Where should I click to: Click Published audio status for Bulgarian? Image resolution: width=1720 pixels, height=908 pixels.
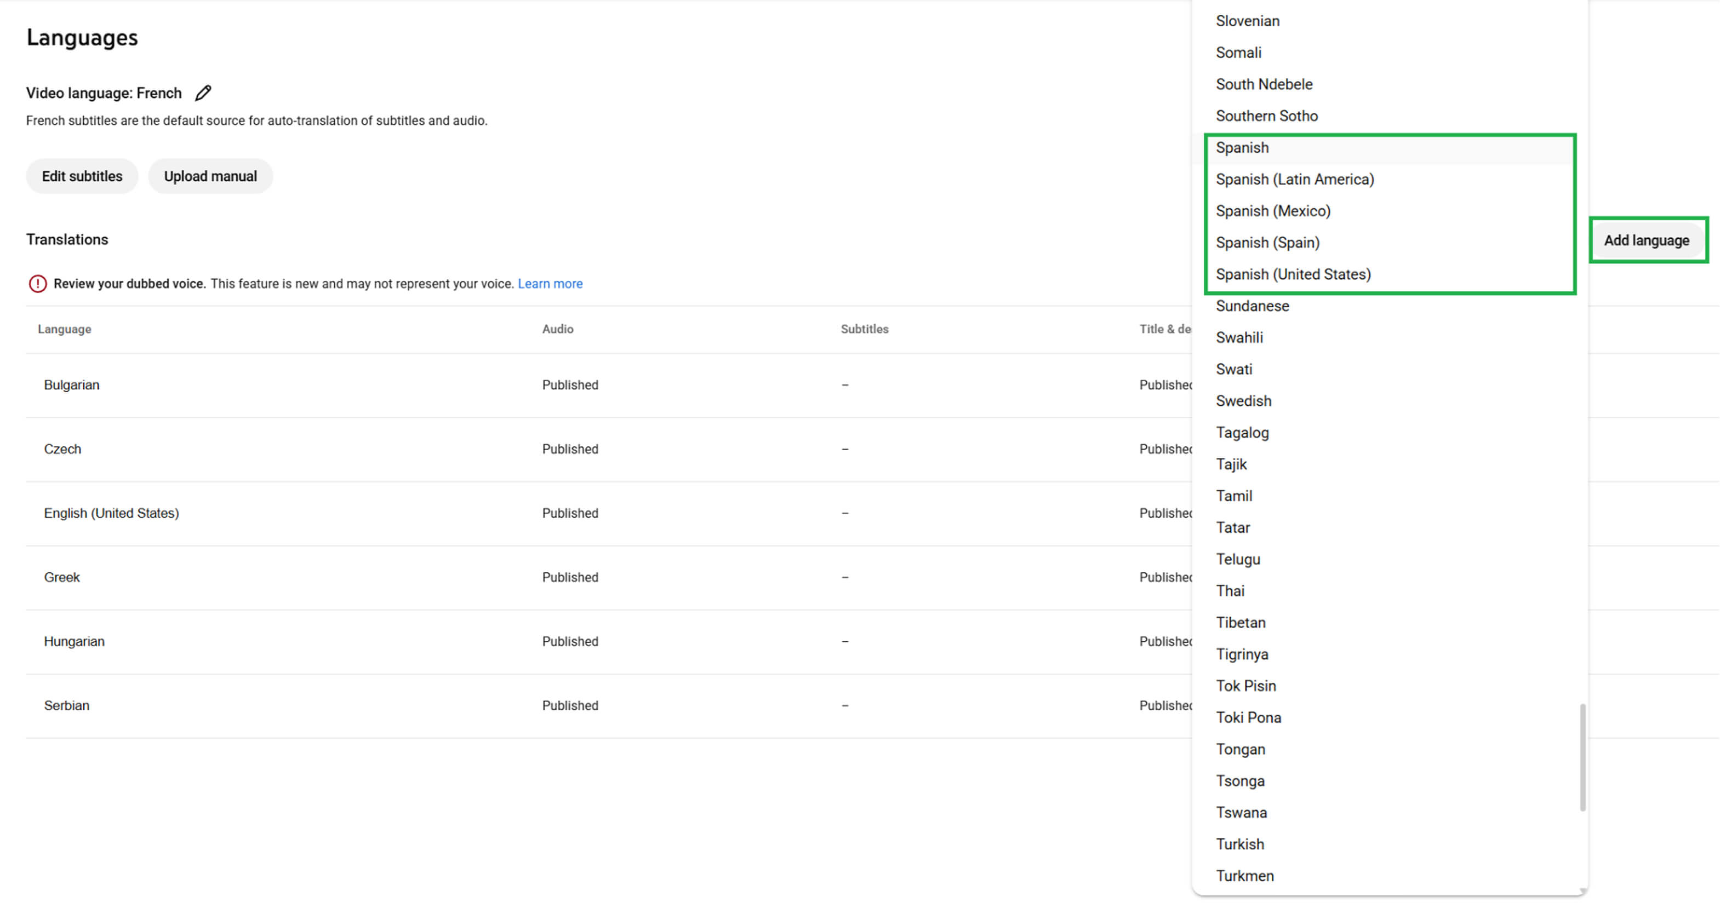click(x=570, y=385)
